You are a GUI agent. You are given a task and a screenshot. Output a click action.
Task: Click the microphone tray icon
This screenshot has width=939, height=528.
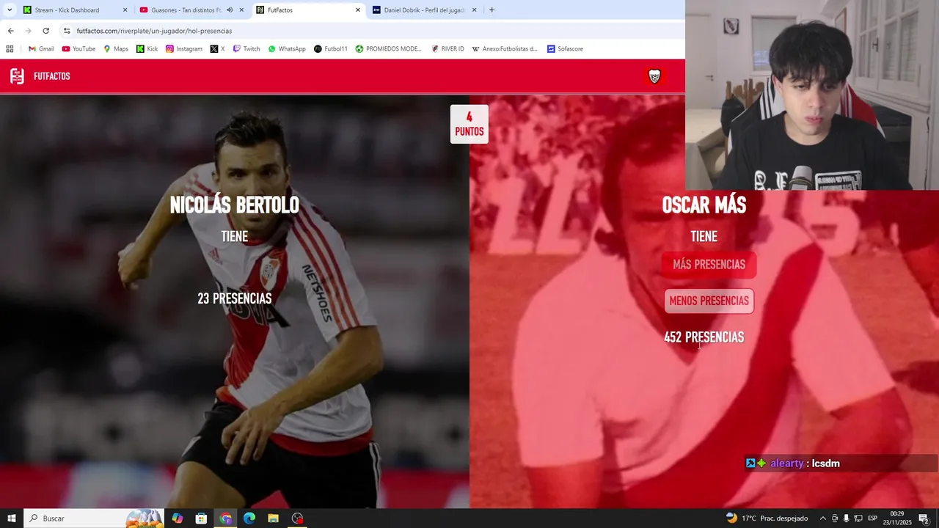click(x=847, y=518)
